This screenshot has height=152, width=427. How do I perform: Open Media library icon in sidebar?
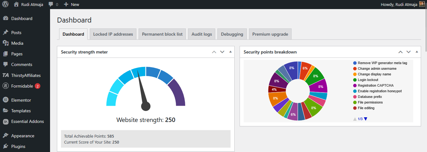5,43
